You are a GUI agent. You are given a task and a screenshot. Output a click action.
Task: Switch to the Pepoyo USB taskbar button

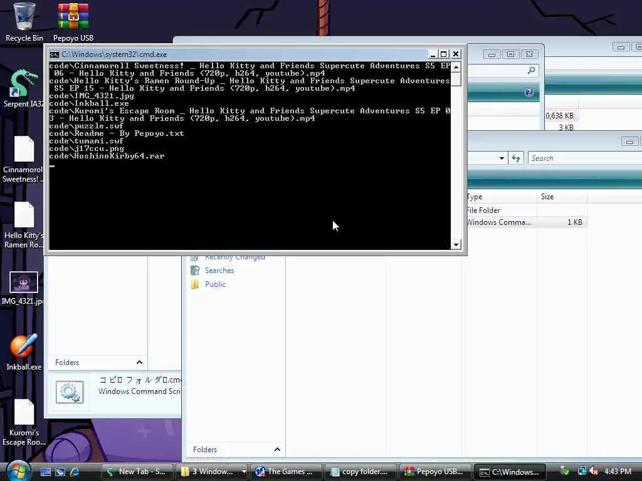click(435, 472)
